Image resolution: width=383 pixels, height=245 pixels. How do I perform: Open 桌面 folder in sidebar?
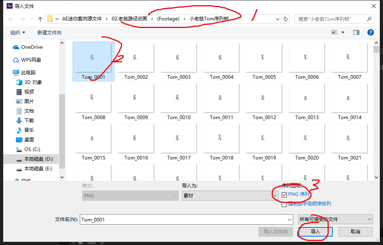25,140
